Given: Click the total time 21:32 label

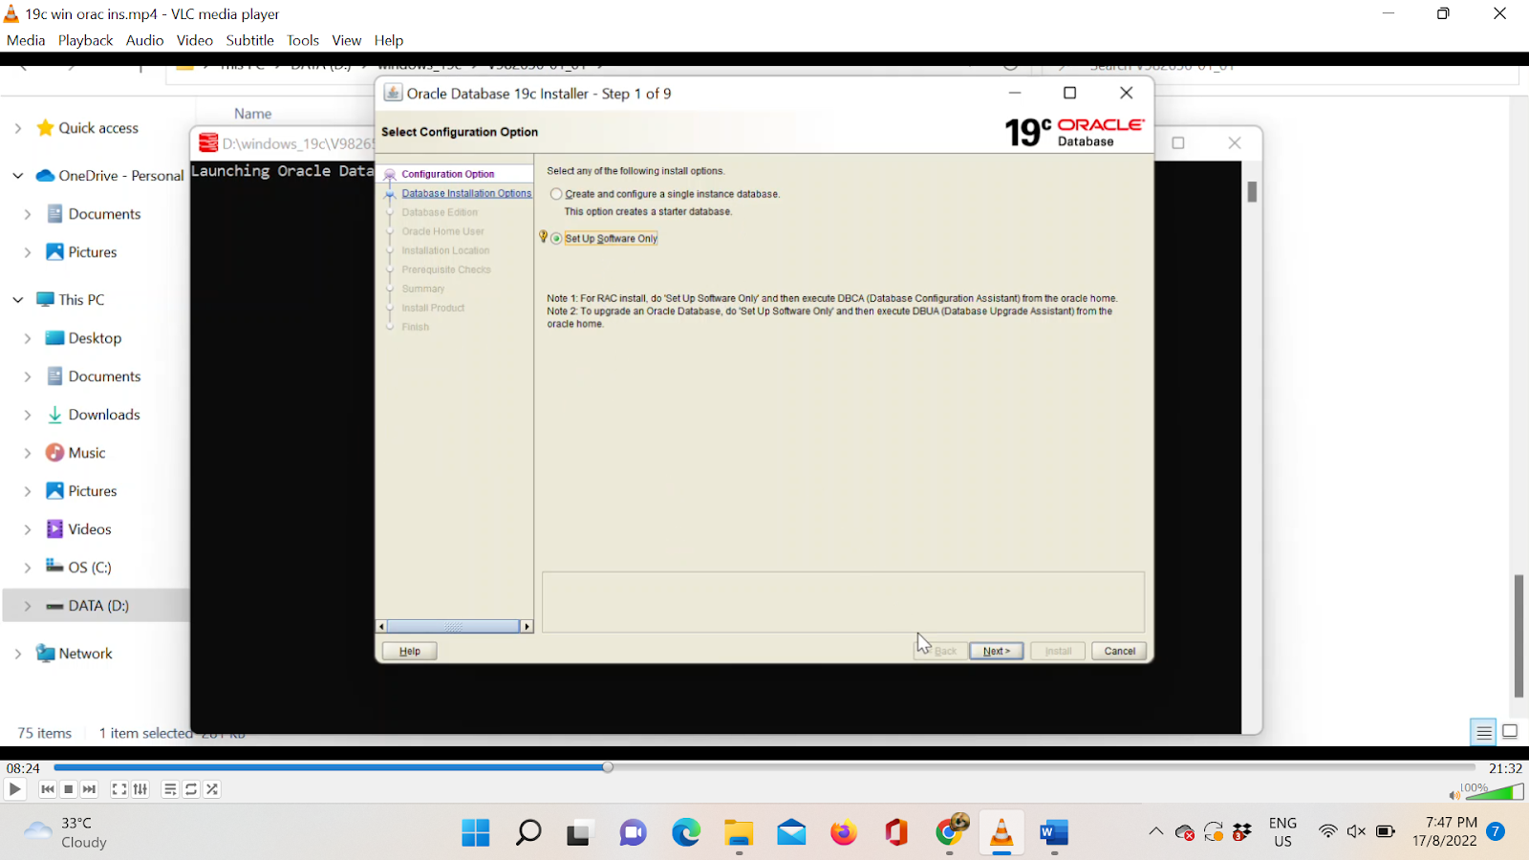Looking at the screenshot, I should click(x=1505, y=768).
